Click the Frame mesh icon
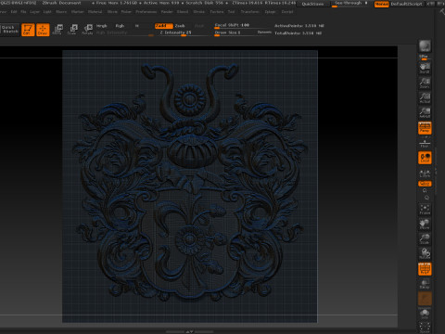445x334 pixels. pos(425,210)
